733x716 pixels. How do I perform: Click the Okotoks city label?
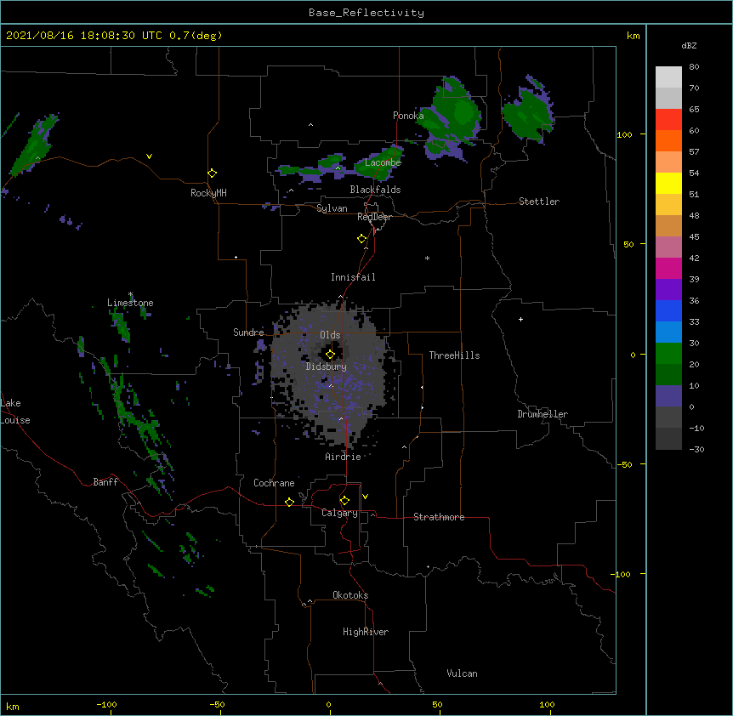pyautogui.click(x=350, y=595)
